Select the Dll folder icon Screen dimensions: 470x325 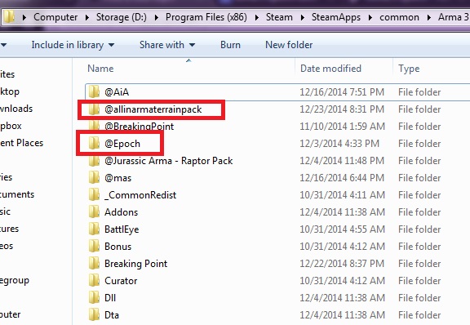pyautogui.click(x=94, y=297)
